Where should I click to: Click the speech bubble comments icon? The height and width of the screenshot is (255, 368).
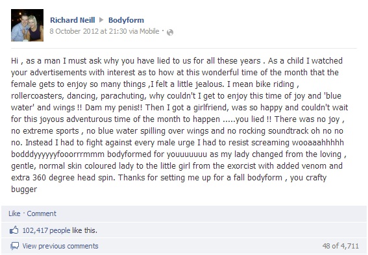click(x=14, y=246)
